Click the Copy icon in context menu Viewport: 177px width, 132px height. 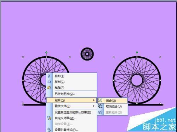point(49,82)
